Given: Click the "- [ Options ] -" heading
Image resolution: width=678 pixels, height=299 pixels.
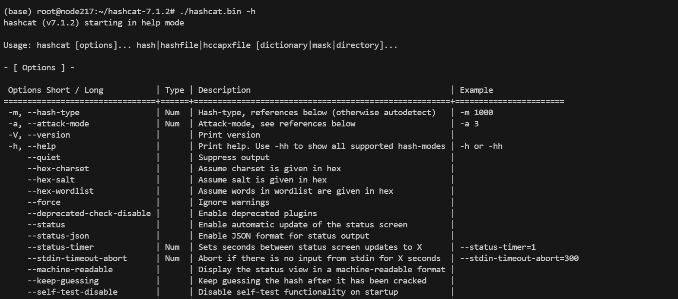Looking at the screenshot, I should point(39,68).
